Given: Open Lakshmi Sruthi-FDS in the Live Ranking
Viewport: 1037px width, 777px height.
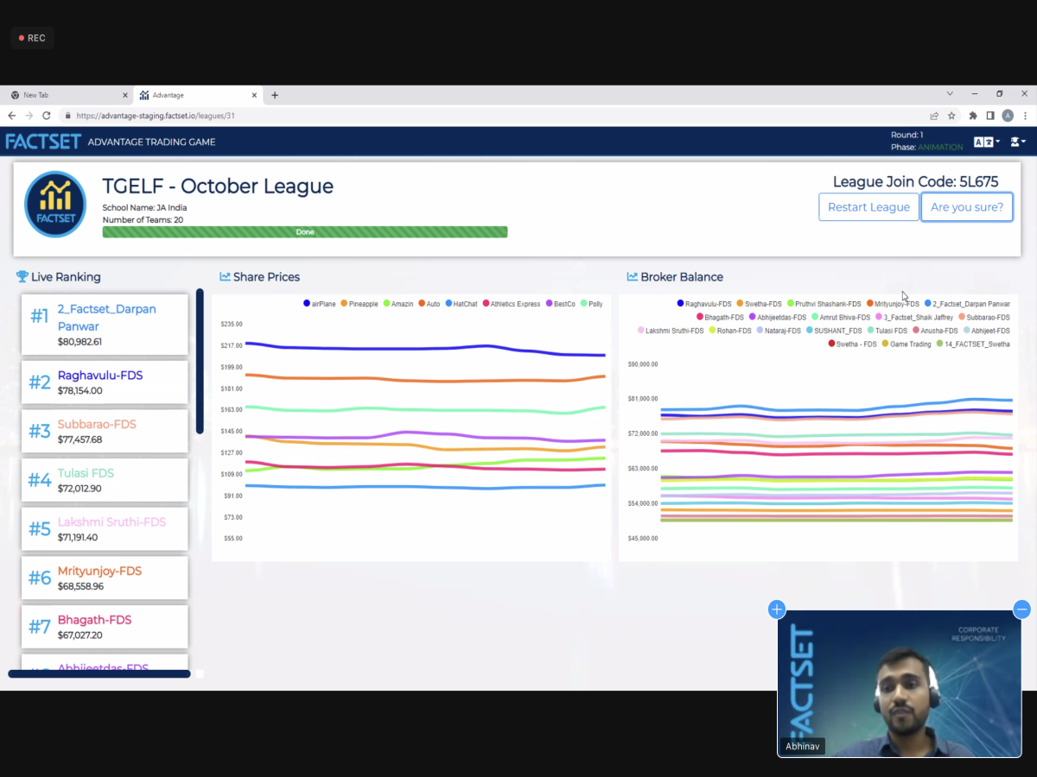Looking at the screenshot, I should coord(105,528).
